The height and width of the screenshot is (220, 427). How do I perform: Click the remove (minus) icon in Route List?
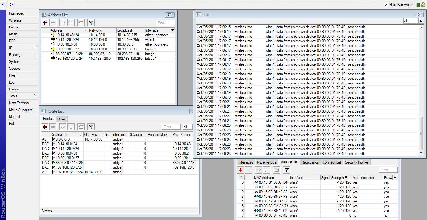[x=53, y=127]
